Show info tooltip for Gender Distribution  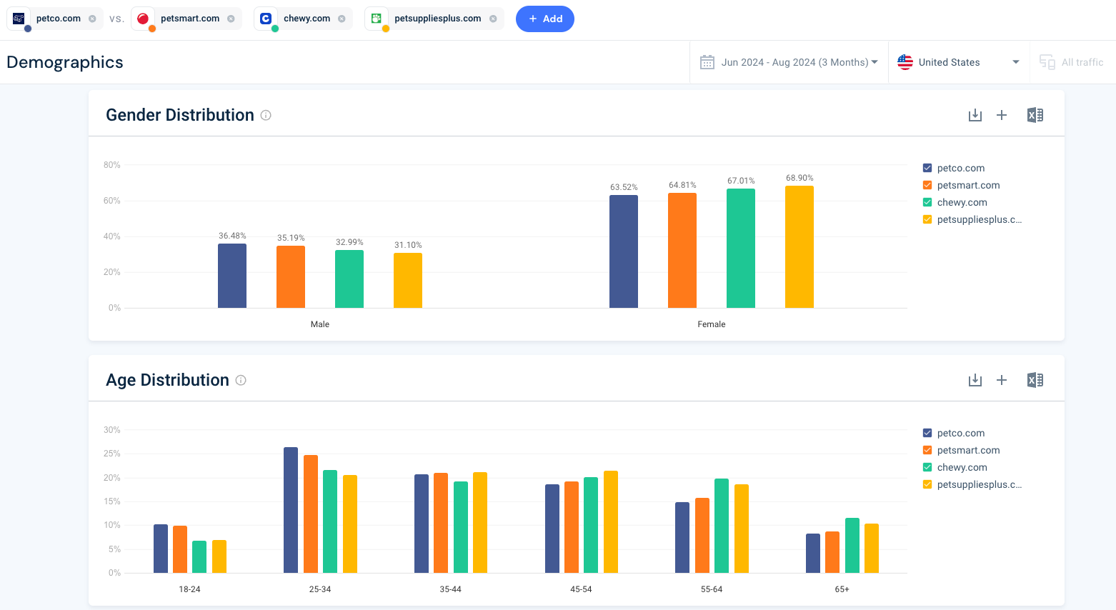tap(266, 115)
